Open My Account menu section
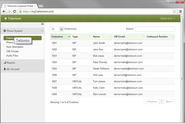 [x=23, y=69]
